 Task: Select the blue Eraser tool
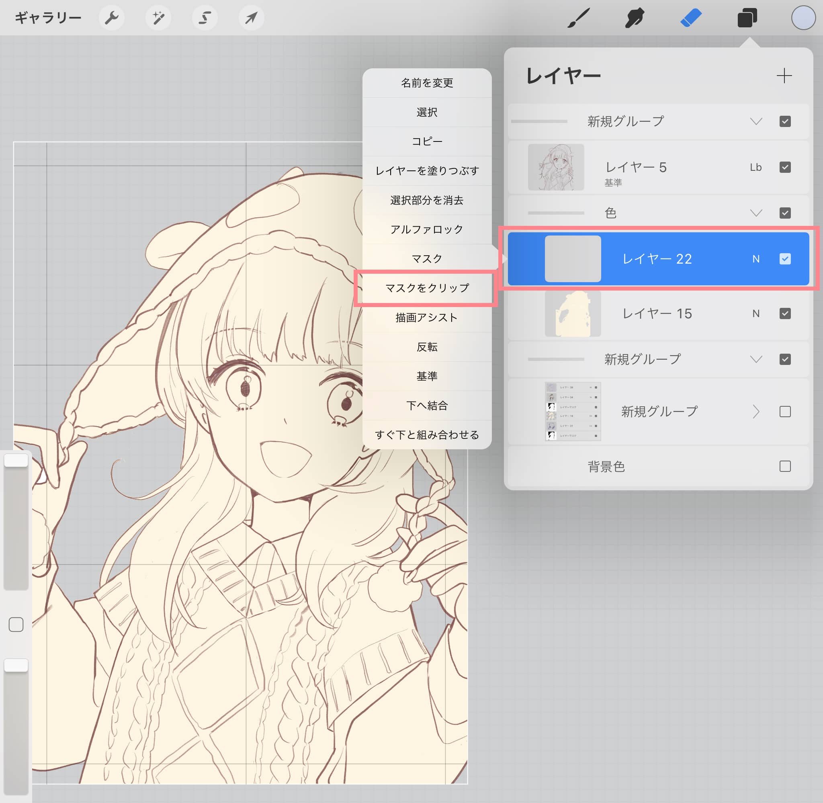click(691, 18)
